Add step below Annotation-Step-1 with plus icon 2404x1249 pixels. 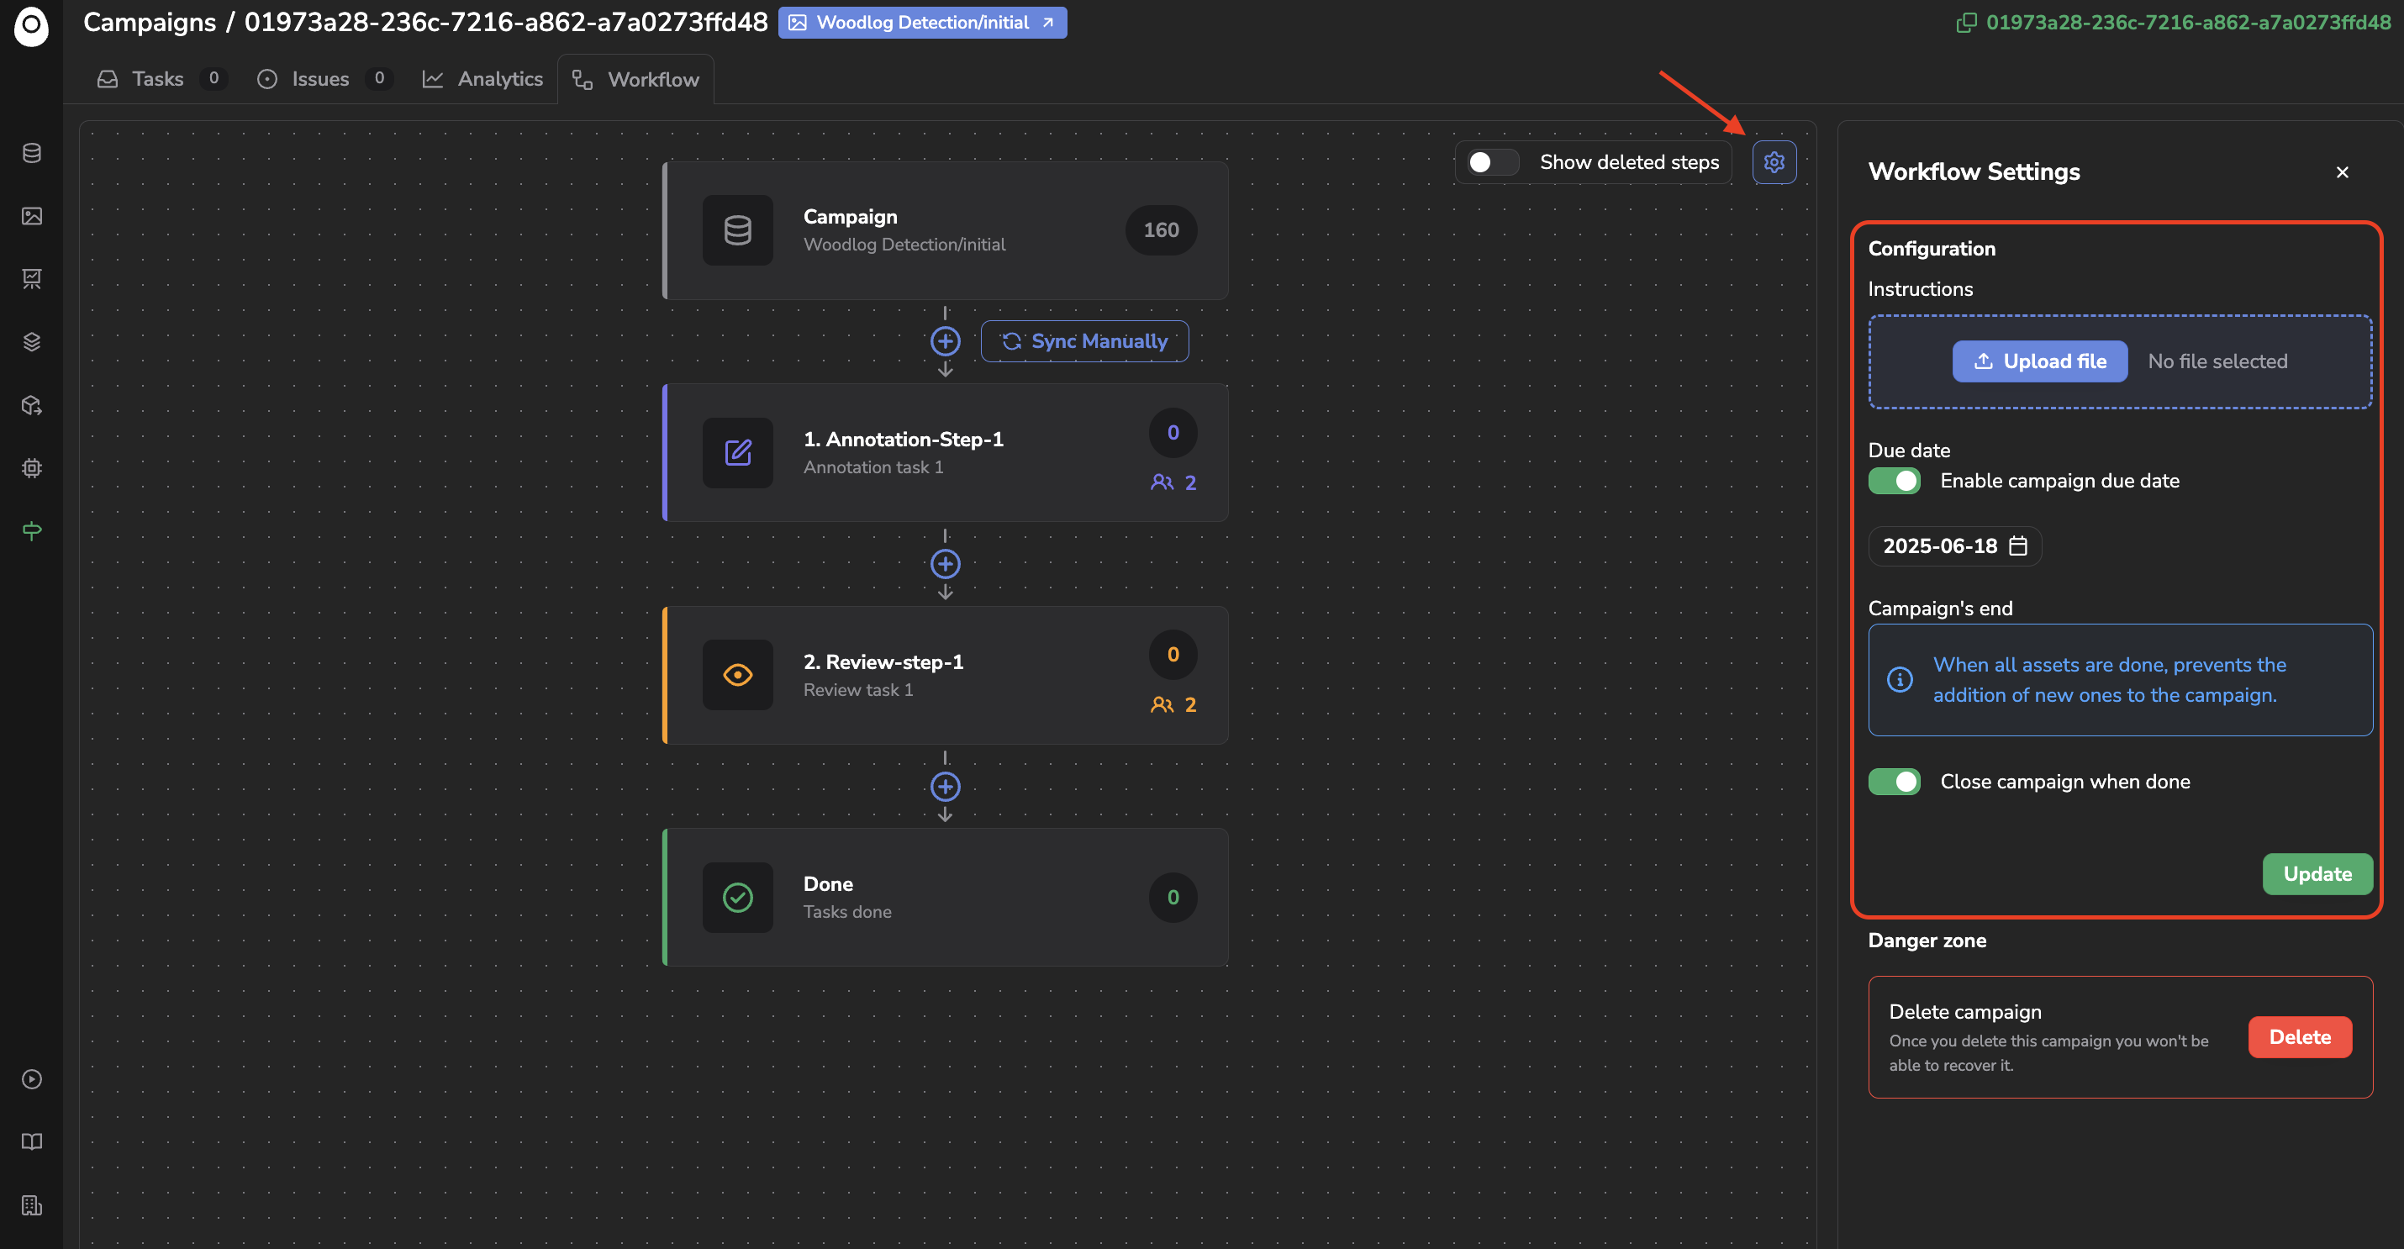coord(945,564)
